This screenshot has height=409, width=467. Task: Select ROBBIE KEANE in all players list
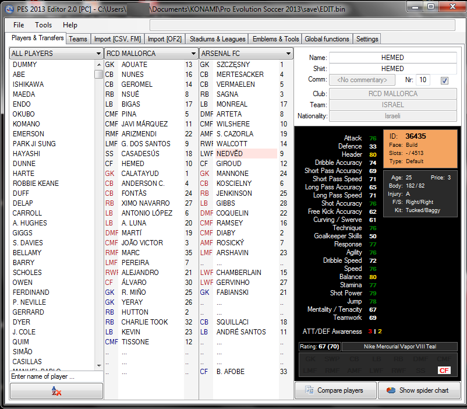[36, 184]
